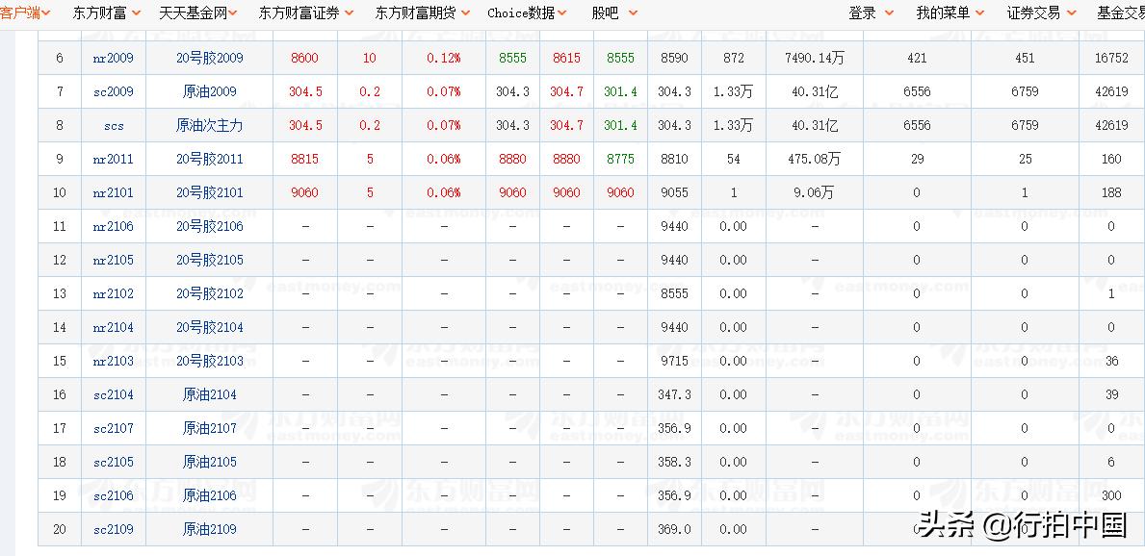Open the 20号胶2106 link

click(210, 226)
